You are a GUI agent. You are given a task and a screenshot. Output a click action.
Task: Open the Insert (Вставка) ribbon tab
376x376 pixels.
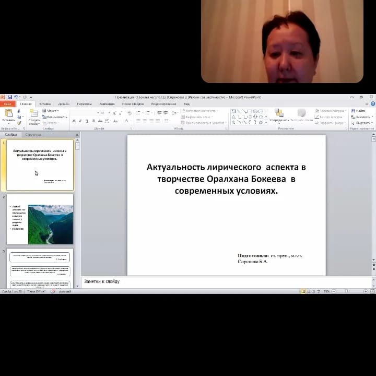coord(45,104)
